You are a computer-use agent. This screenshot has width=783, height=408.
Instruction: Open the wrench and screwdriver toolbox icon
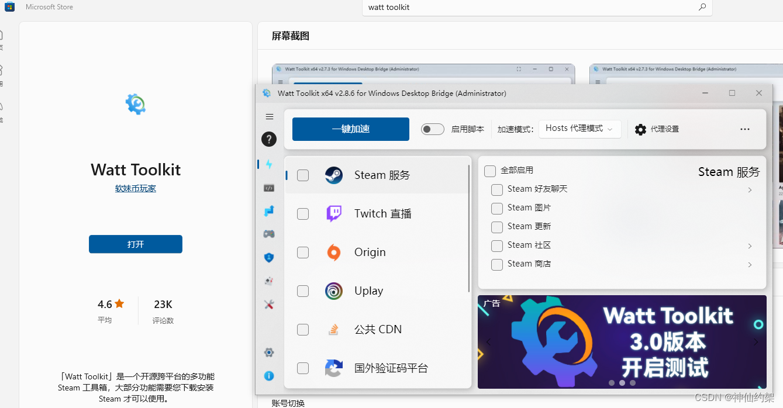[x=269, y=305]
